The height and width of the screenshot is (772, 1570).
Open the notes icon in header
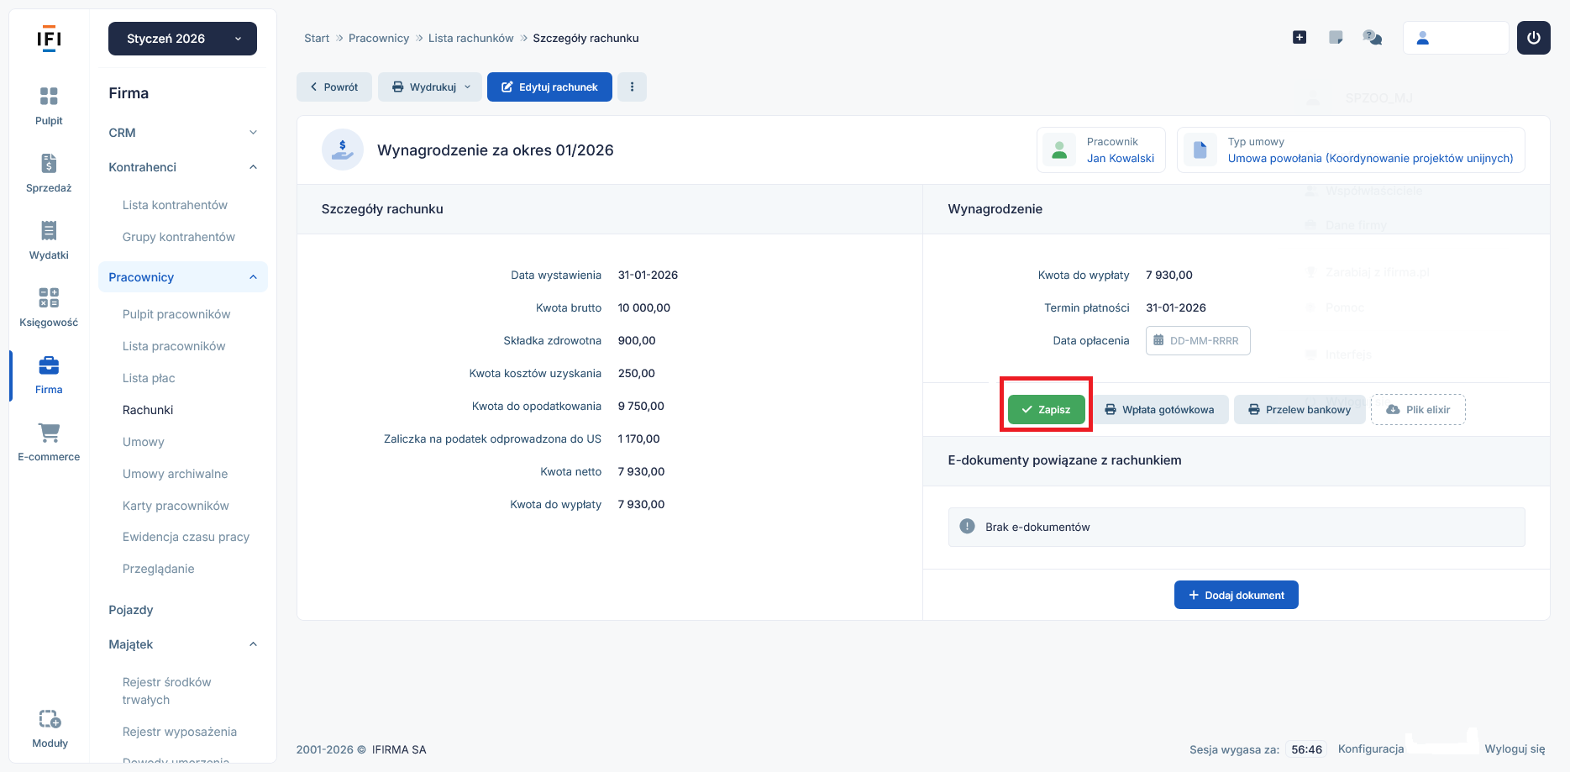pyautogui.click(x=1336, y=38)
